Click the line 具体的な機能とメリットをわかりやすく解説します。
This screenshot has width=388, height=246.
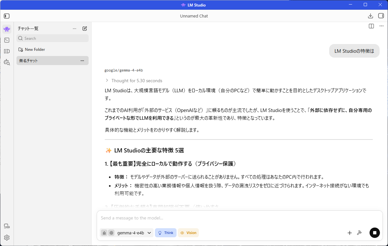click(x=153, y=130)
